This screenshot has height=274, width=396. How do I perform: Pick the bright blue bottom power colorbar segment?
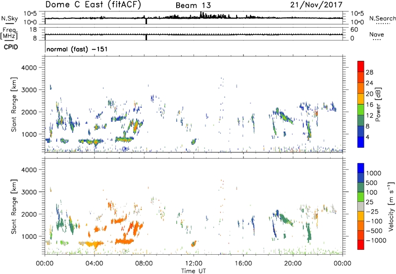pos(361,142)
